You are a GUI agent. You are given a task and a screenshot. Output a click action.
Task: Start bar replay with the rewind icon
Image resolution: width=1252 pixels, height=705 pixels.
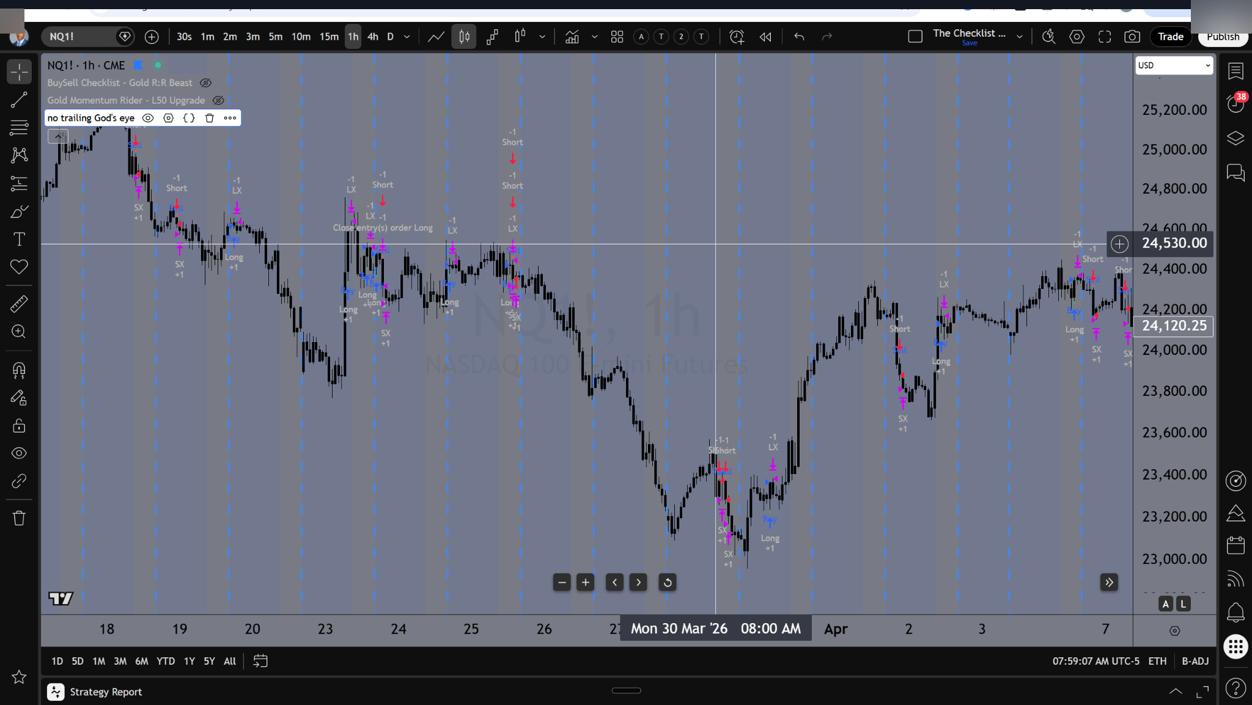764,37
